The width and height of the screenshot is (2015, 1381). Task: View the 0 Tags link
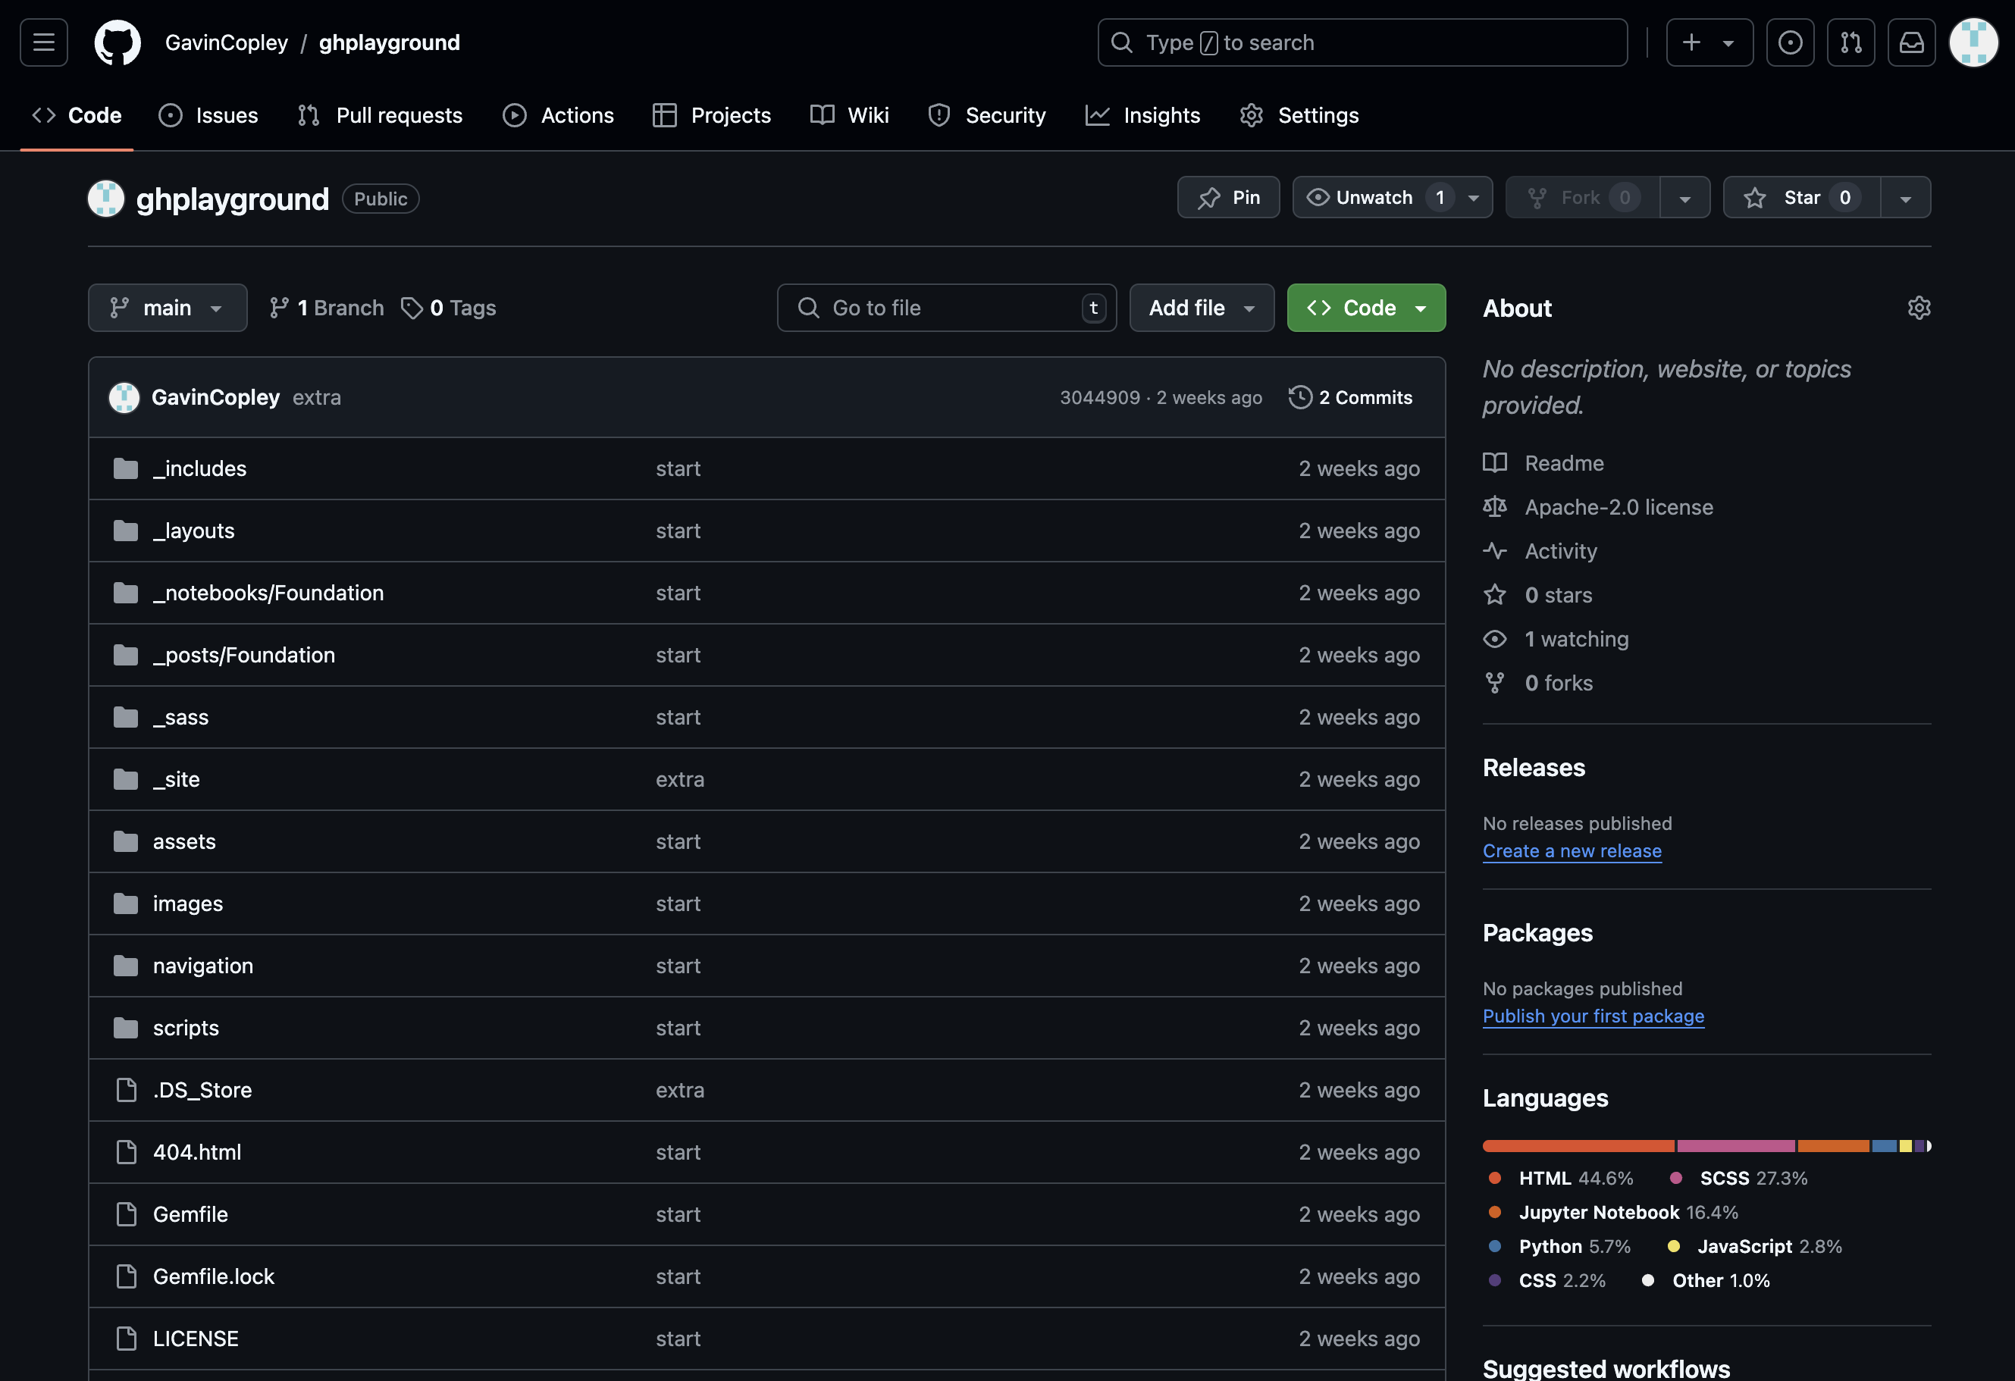tap(448, 308)
